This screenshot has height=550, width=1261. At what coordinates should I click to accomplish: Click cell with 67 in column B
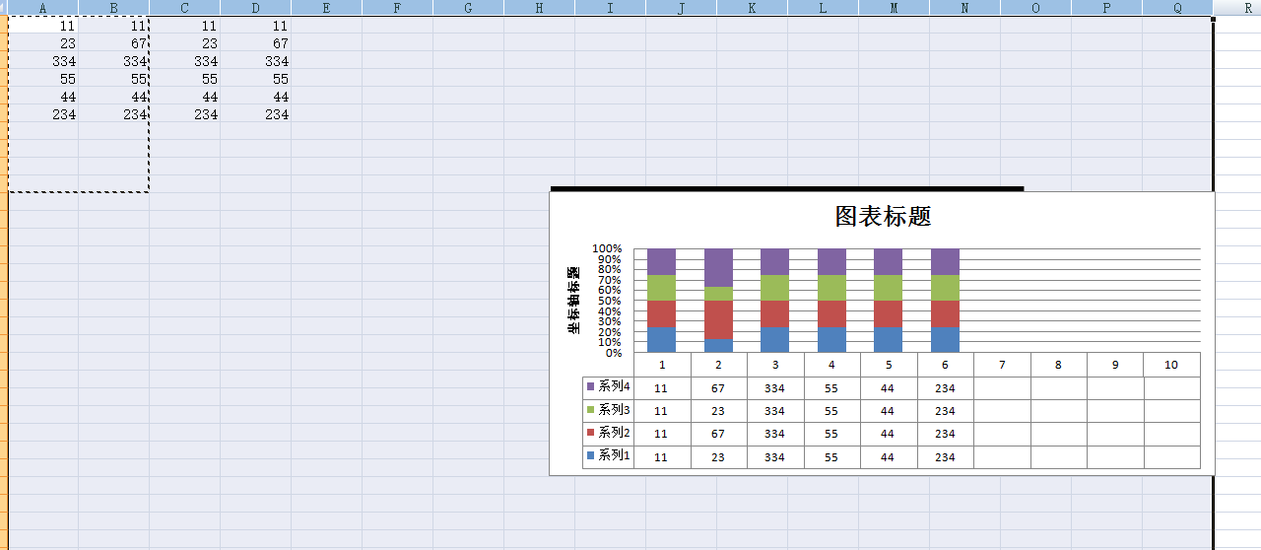point(114,43)
